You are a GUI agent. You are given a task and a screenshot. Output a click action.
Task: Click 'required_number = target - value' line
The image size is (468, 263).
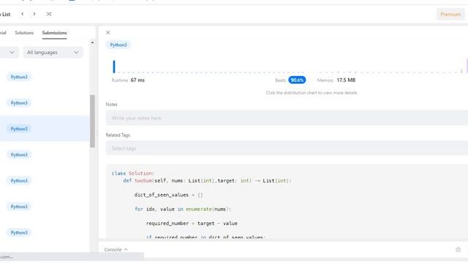[x=192, y=224]
